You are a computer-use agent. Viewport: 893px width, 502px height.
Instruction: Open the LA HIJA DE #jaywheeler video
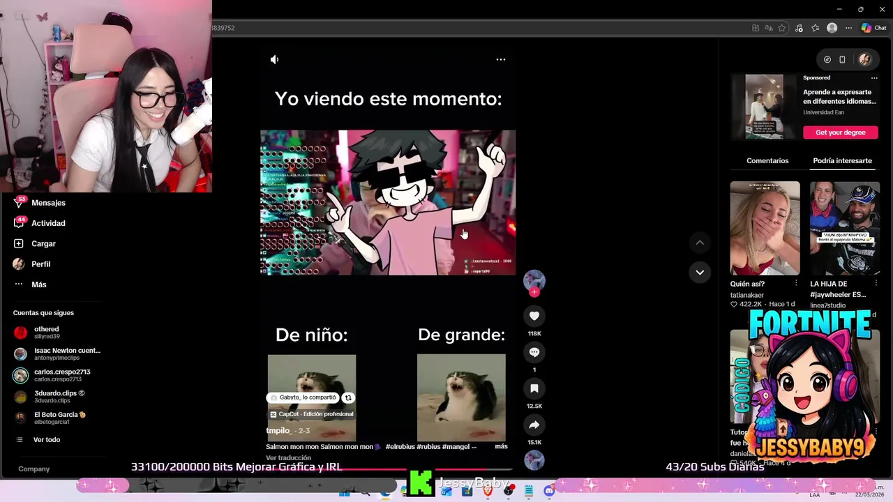844,228
